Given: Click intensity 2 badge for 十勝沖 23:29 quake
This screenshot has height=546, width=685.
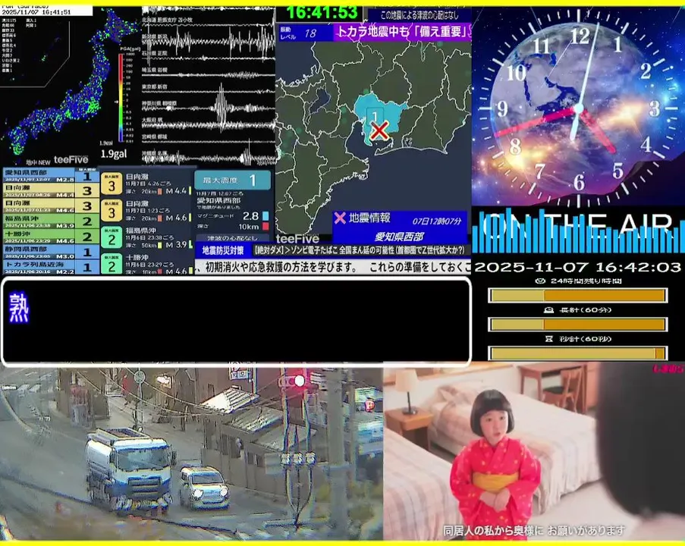Looking at the screenshot, I should coord(112,264).
